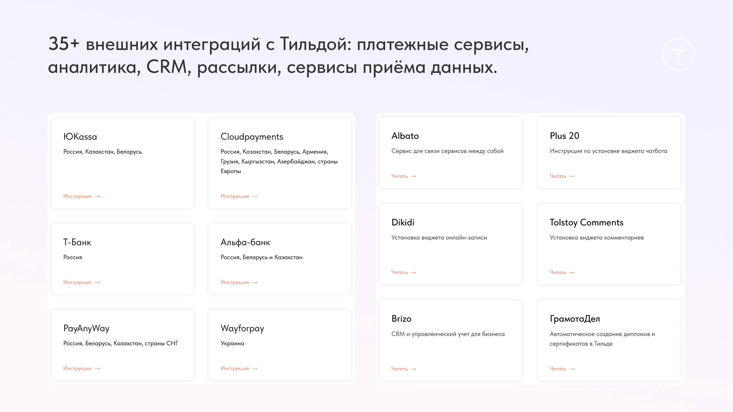Image resolution: width=733 pixels, height=412 pixels.
Task: Follow the Albato Читать link
Action: (x=404, y=176)
